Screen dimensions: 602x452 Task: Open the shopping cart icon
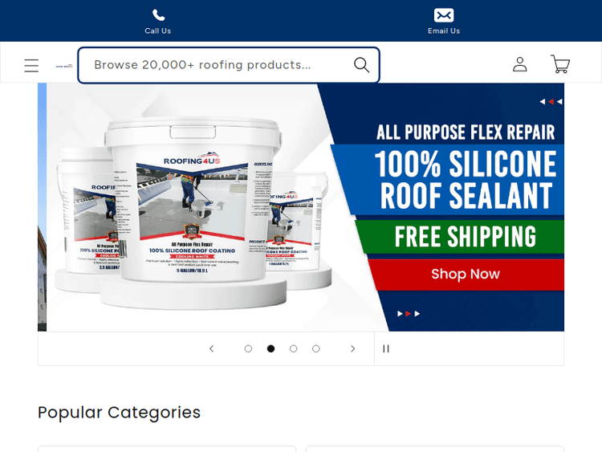click(560, 64)
